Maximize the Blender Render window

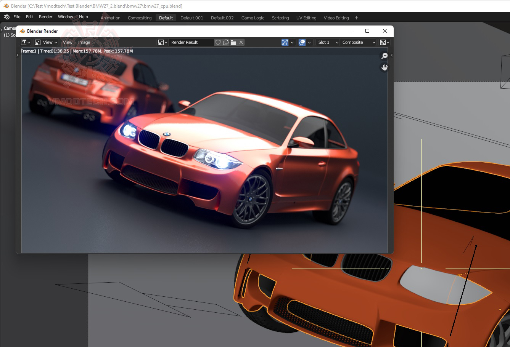[x=367, y=31]
